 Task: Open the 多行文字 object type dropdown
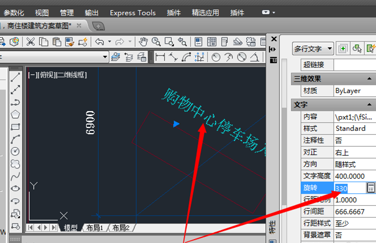click(x=313, y=49)
